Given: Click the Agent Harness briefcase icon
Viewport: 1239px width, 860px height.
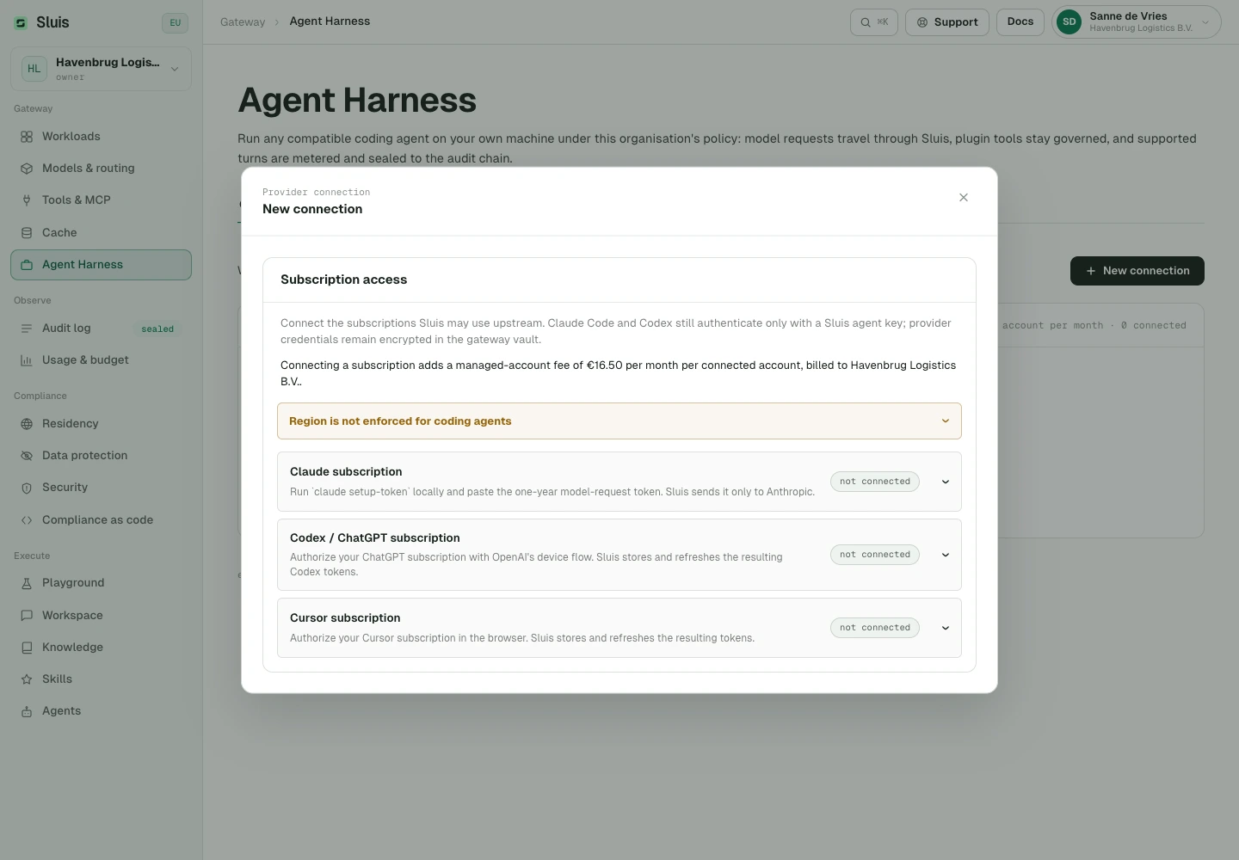Looking at the screenshot, I should pyautogui.click(x=27, y=265).
